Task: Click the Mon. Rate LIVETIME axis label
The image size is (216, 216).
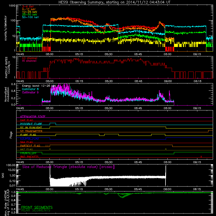Action: (x=7, y=203)
